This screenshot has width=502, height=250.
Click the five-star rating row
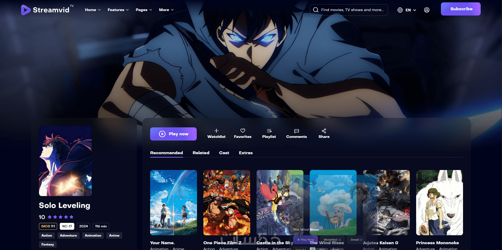pos(61,217)
